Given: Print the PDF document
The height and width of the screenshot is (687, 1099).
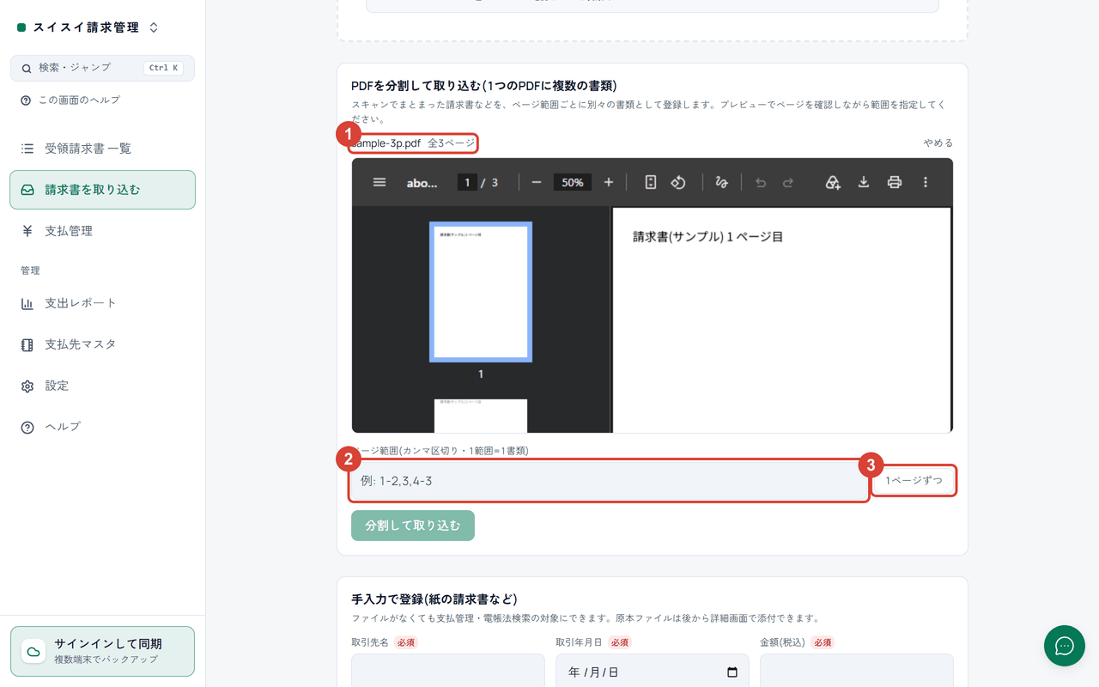Looking at the screenshot, I should [x=895, y=182].
